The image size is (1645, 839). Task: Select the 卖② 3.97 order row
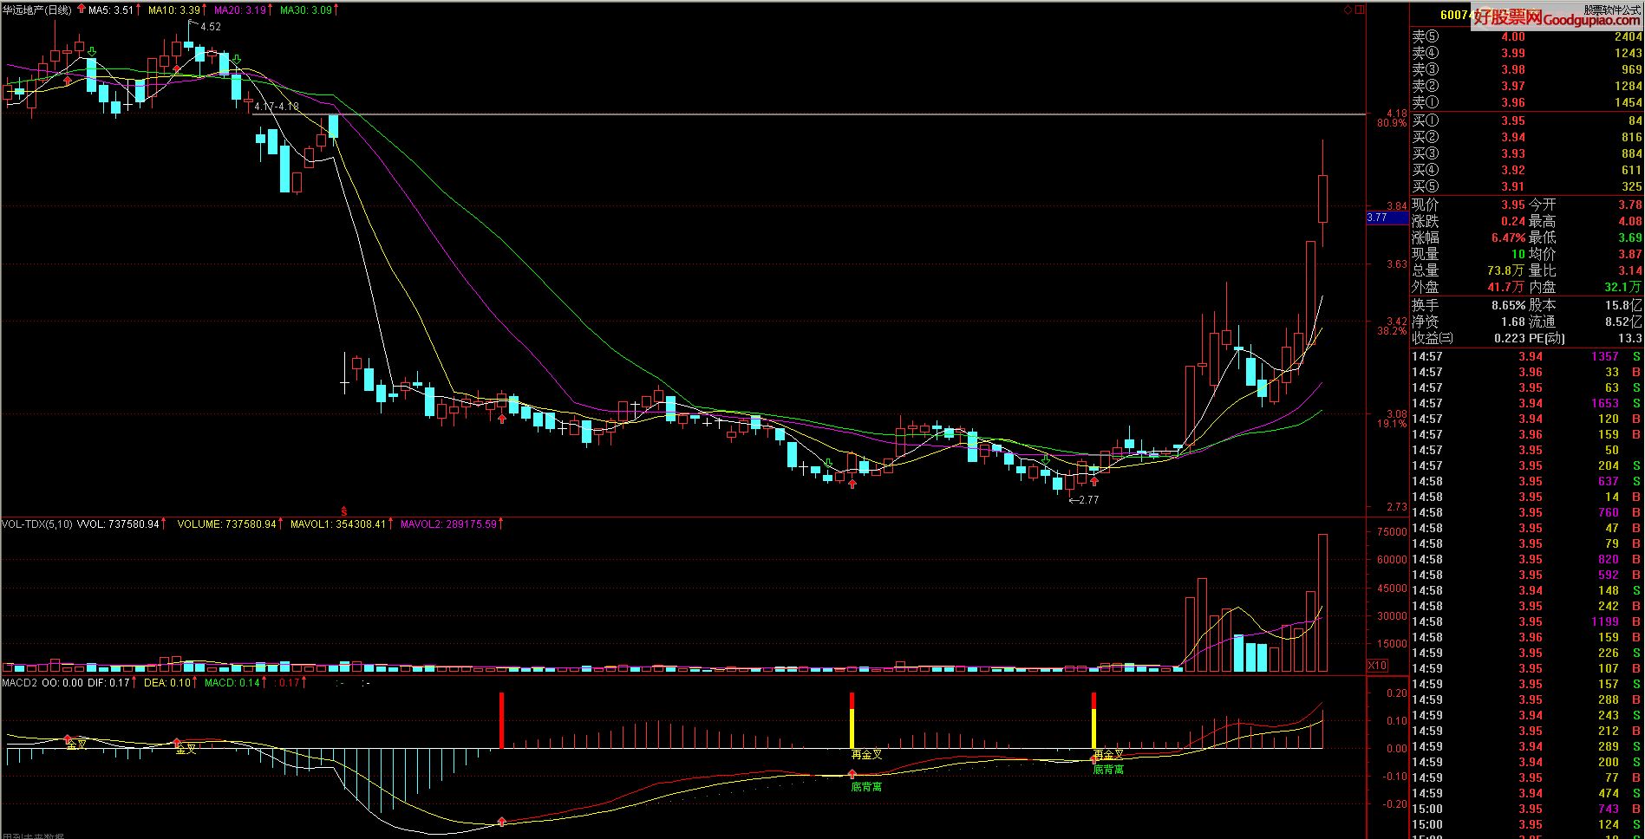[x=1526, y=86]
